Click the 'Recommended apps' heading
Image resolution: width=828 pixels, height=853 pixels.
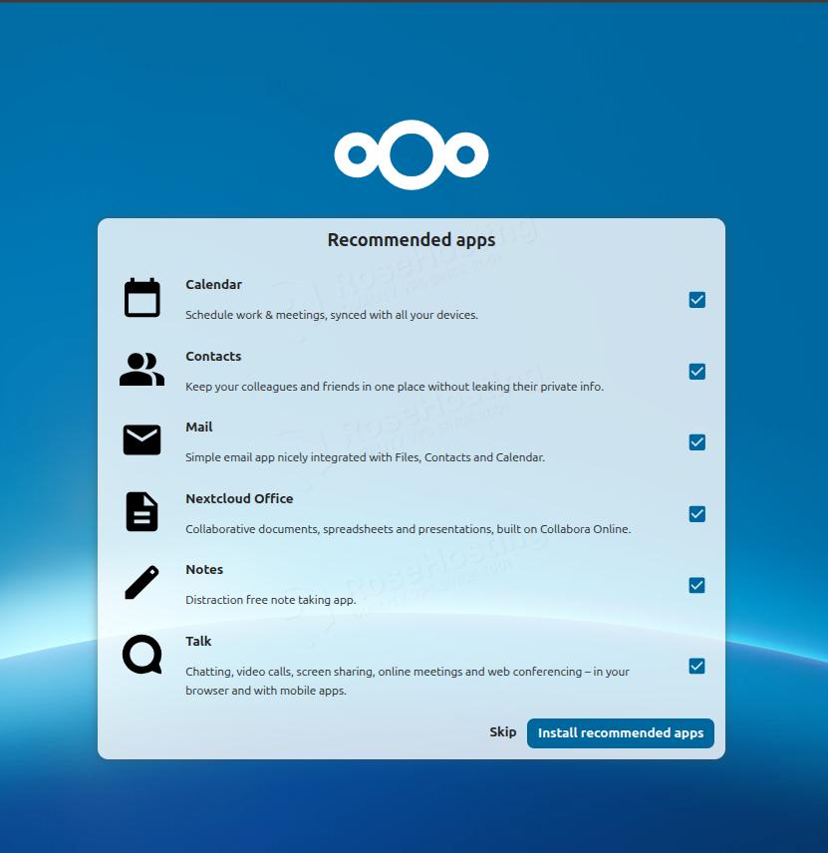click(412, 240)
